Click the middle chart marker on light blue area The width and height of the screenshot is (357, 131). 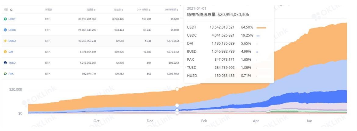177,106
